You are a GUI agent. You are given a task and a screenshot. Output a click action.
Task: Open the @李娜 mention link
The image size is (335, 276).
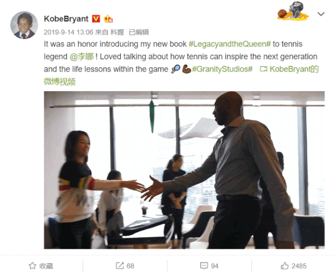pyautogui.click(x=82, y=57)
